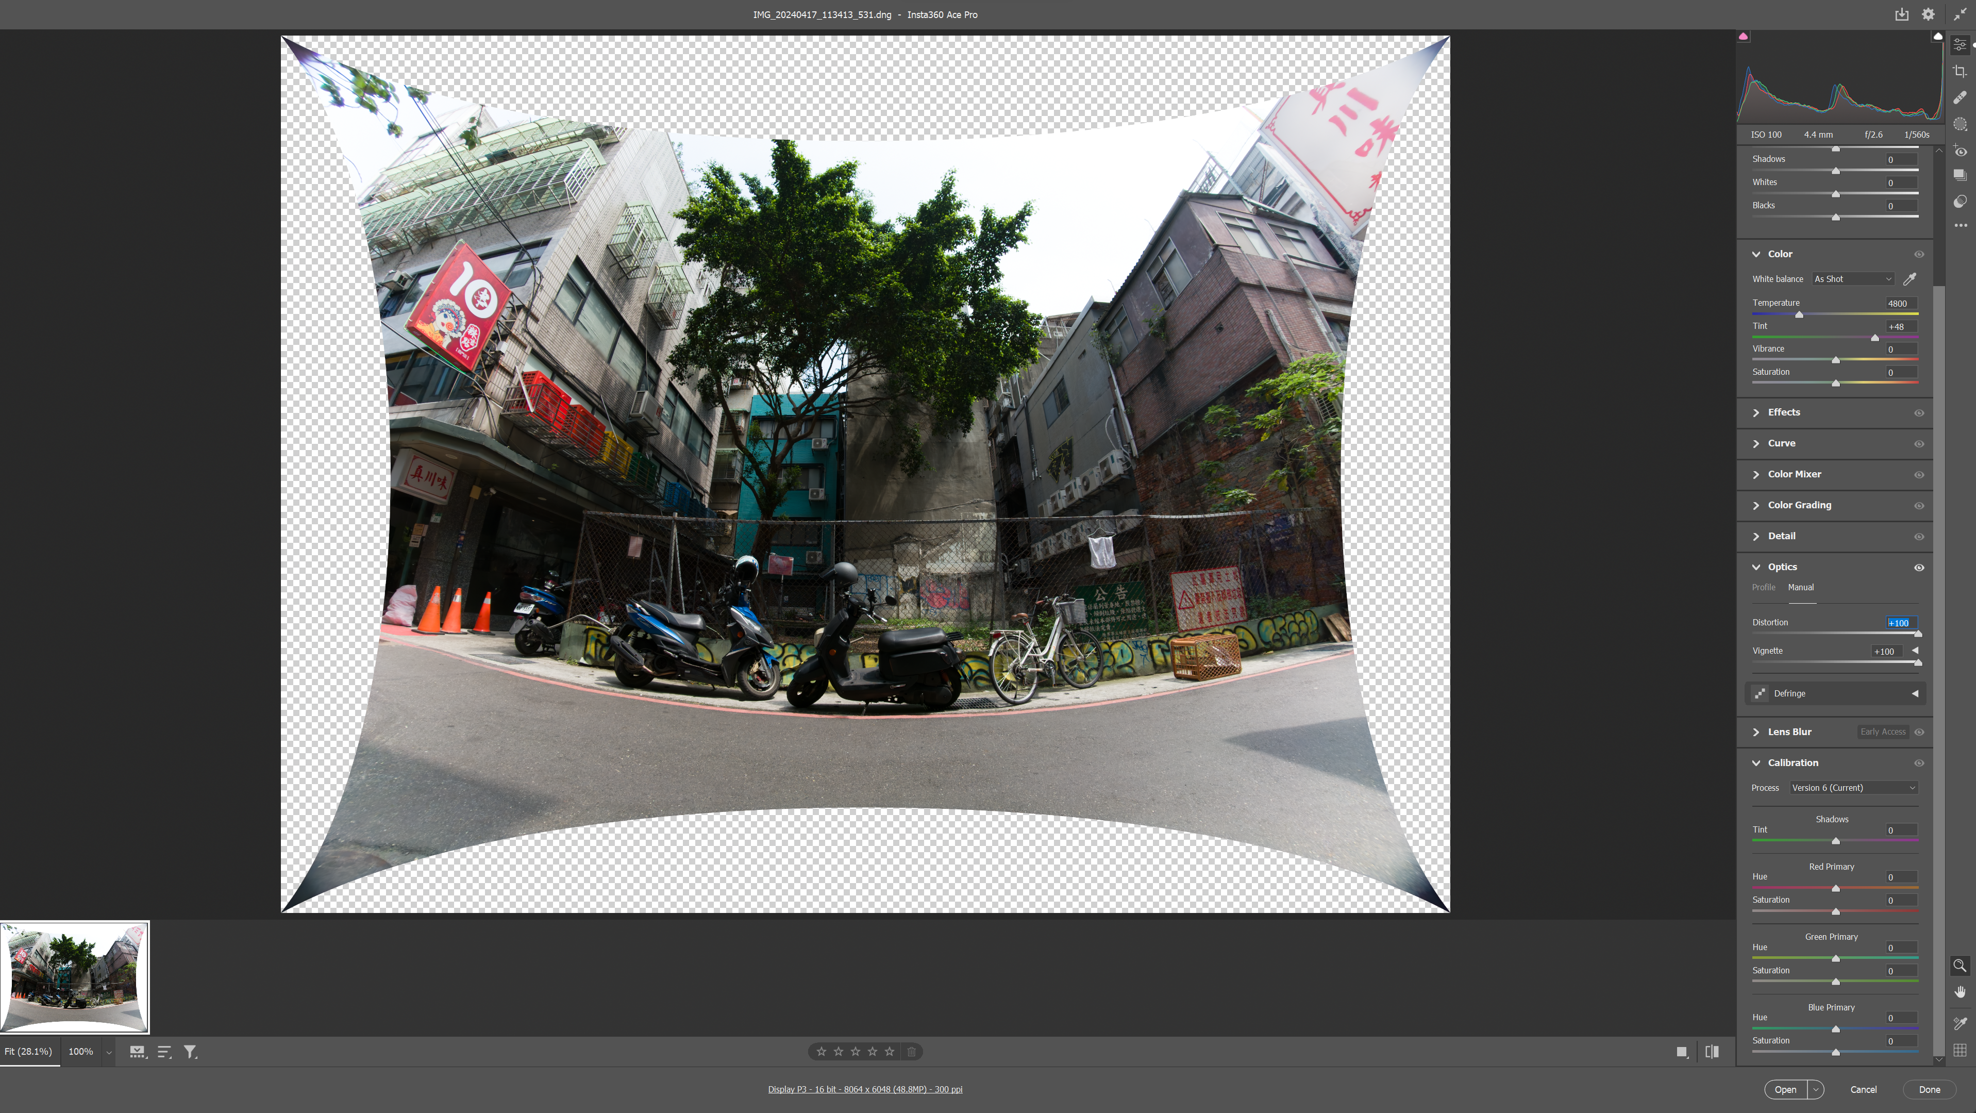
Task: Select the Healing brush tool
Action: tap(1960, 97)
